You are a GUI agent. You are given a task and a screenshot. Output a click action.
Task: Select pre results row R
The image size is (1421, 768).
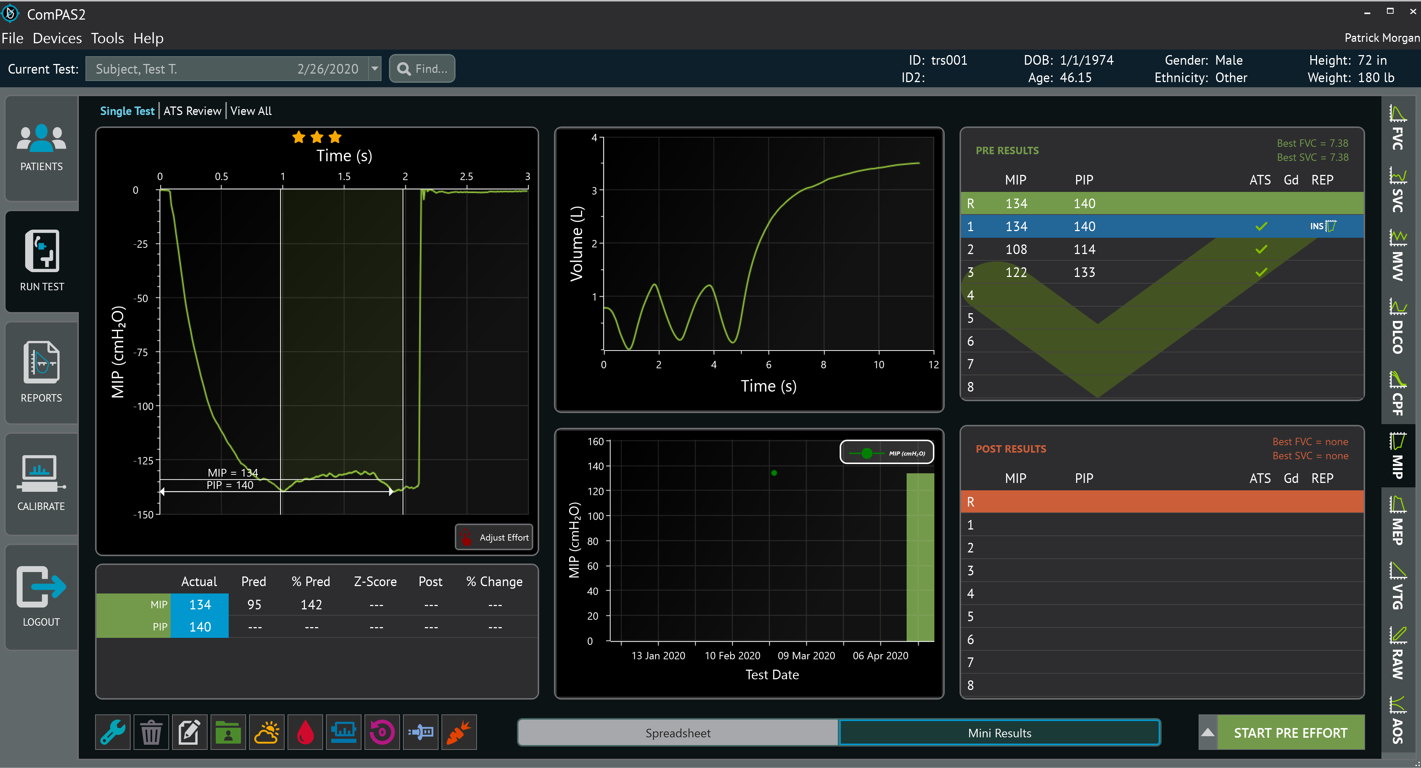point(1162,203)
